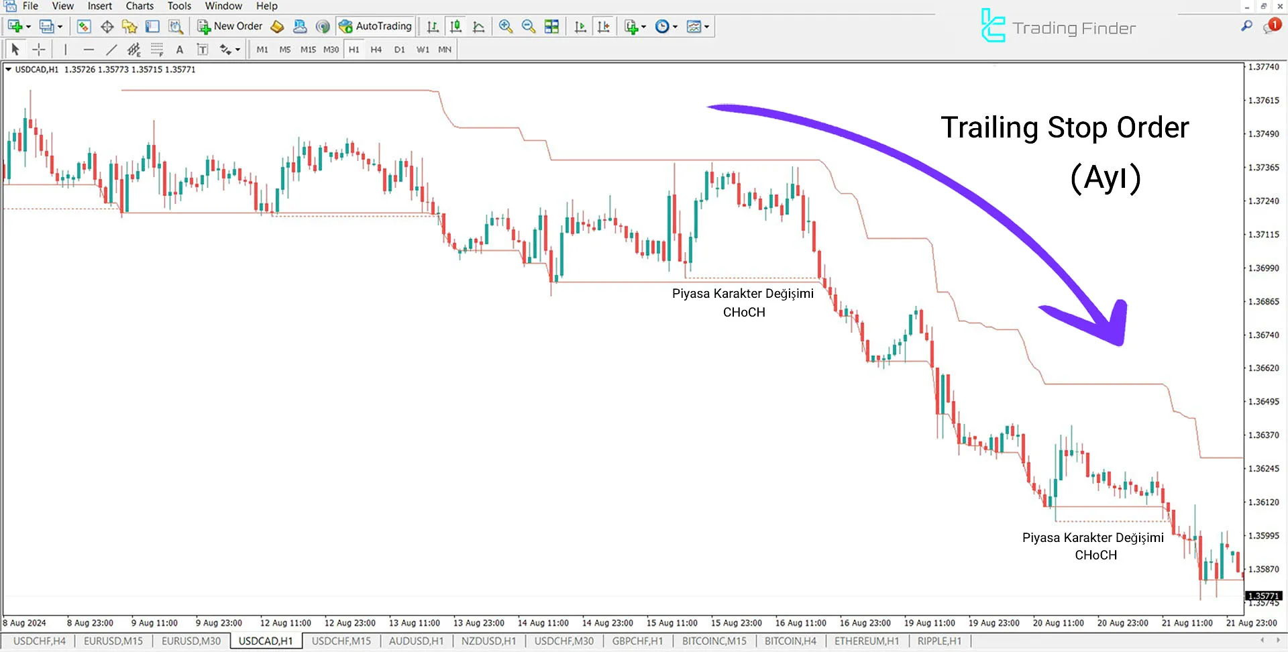Expand USDCAD,H1 chart title triangle

point(8,69)
